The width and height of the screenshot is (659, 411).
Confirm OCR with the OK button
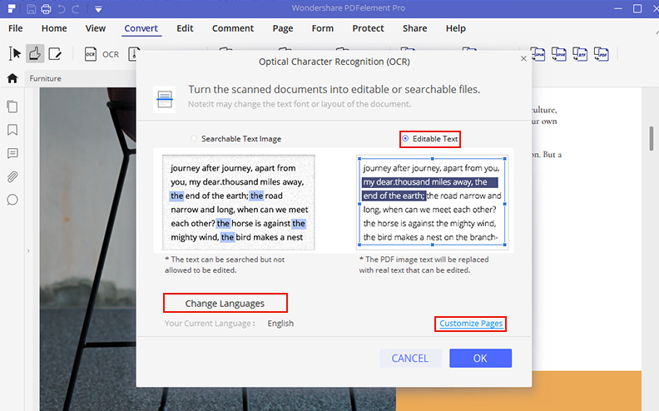pyautogui.click(x=480, y=359)
